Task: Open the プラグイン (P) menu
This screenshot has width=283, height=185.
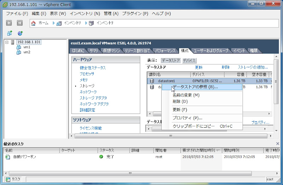Action: pyautogui.click(x=135, y=14)
